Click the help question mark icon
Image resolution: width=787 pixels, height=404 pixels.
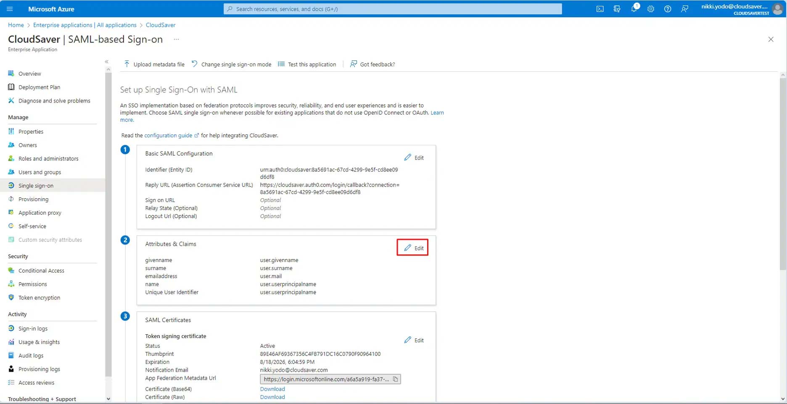668,9
